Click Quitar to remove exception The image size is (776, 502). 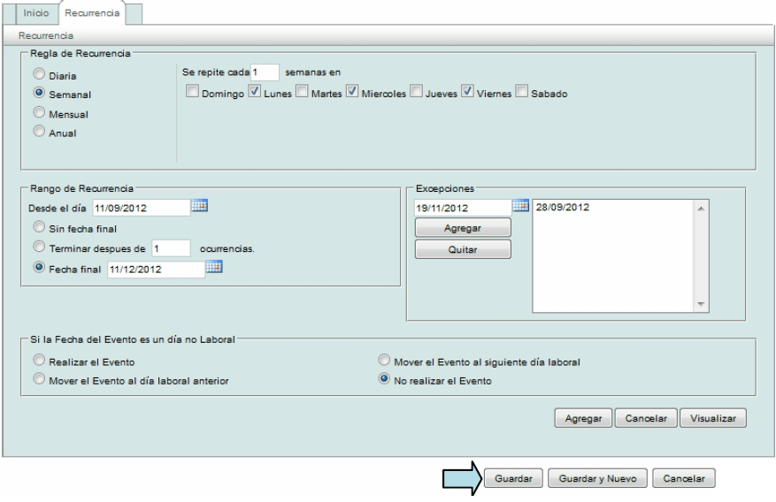[464, 248]
